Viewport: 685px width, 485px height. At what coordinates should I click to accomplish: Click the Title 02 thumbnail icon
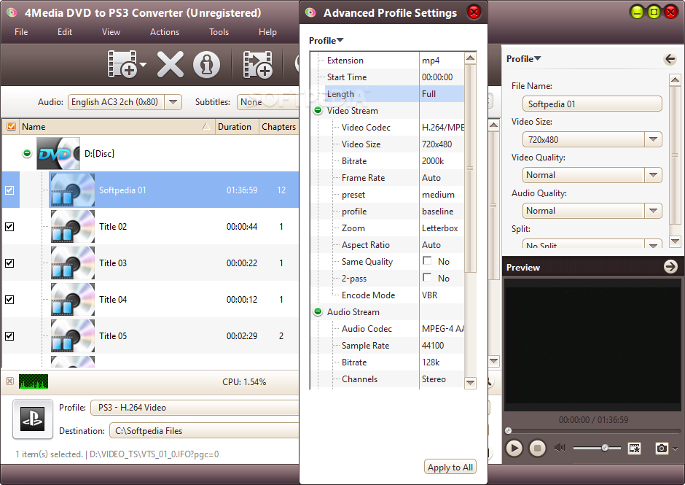(x=73, y=227)
